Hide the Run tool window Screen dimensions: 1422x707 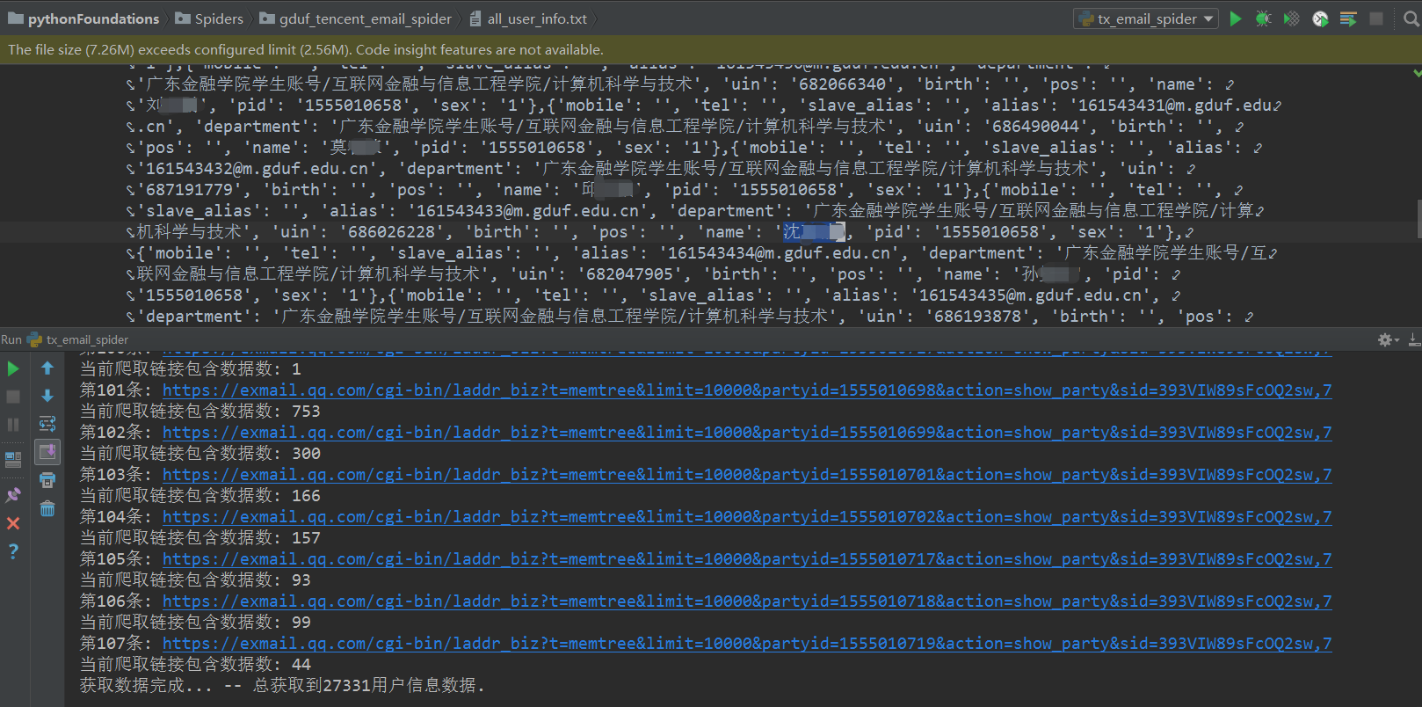[x=1413, y=339]
